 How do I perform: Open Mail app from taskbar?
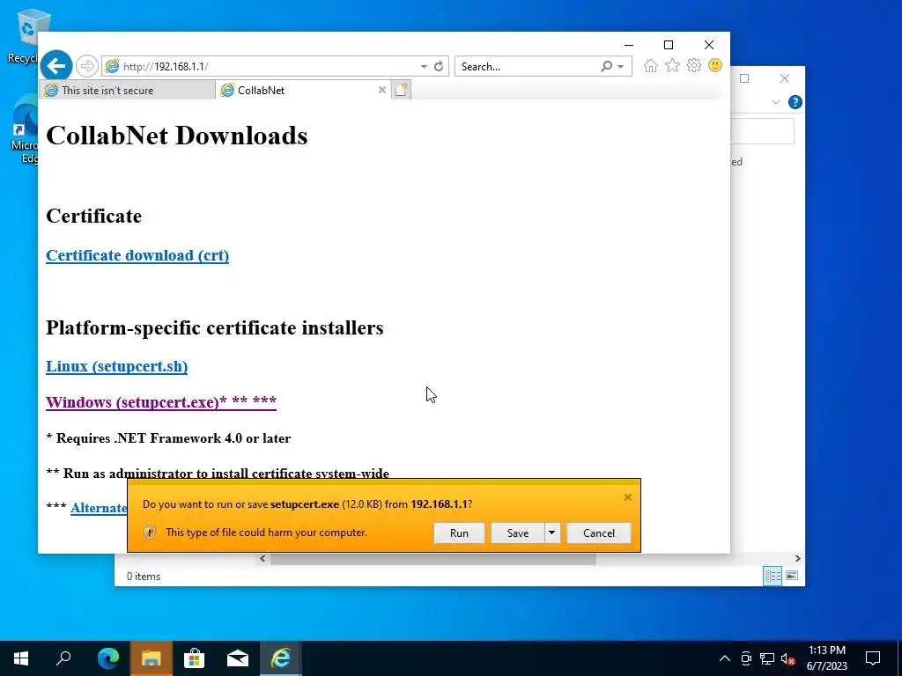[x=238, y=658]
